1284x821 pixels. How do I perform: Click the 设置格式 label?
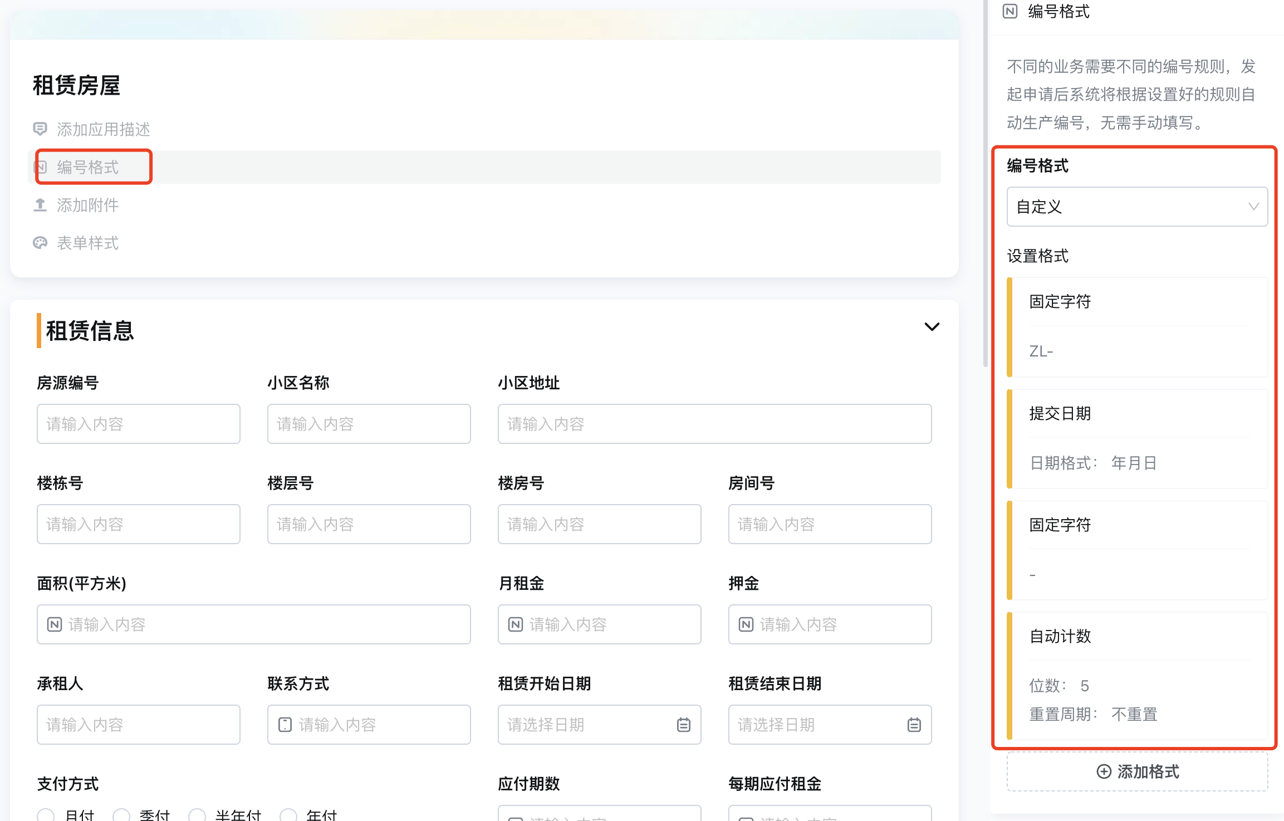click(1038, 256)
